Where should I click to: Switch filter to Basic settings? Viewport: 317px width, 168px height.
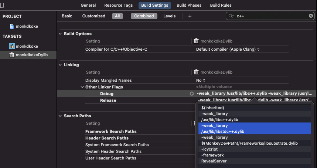tap(67, 16)
